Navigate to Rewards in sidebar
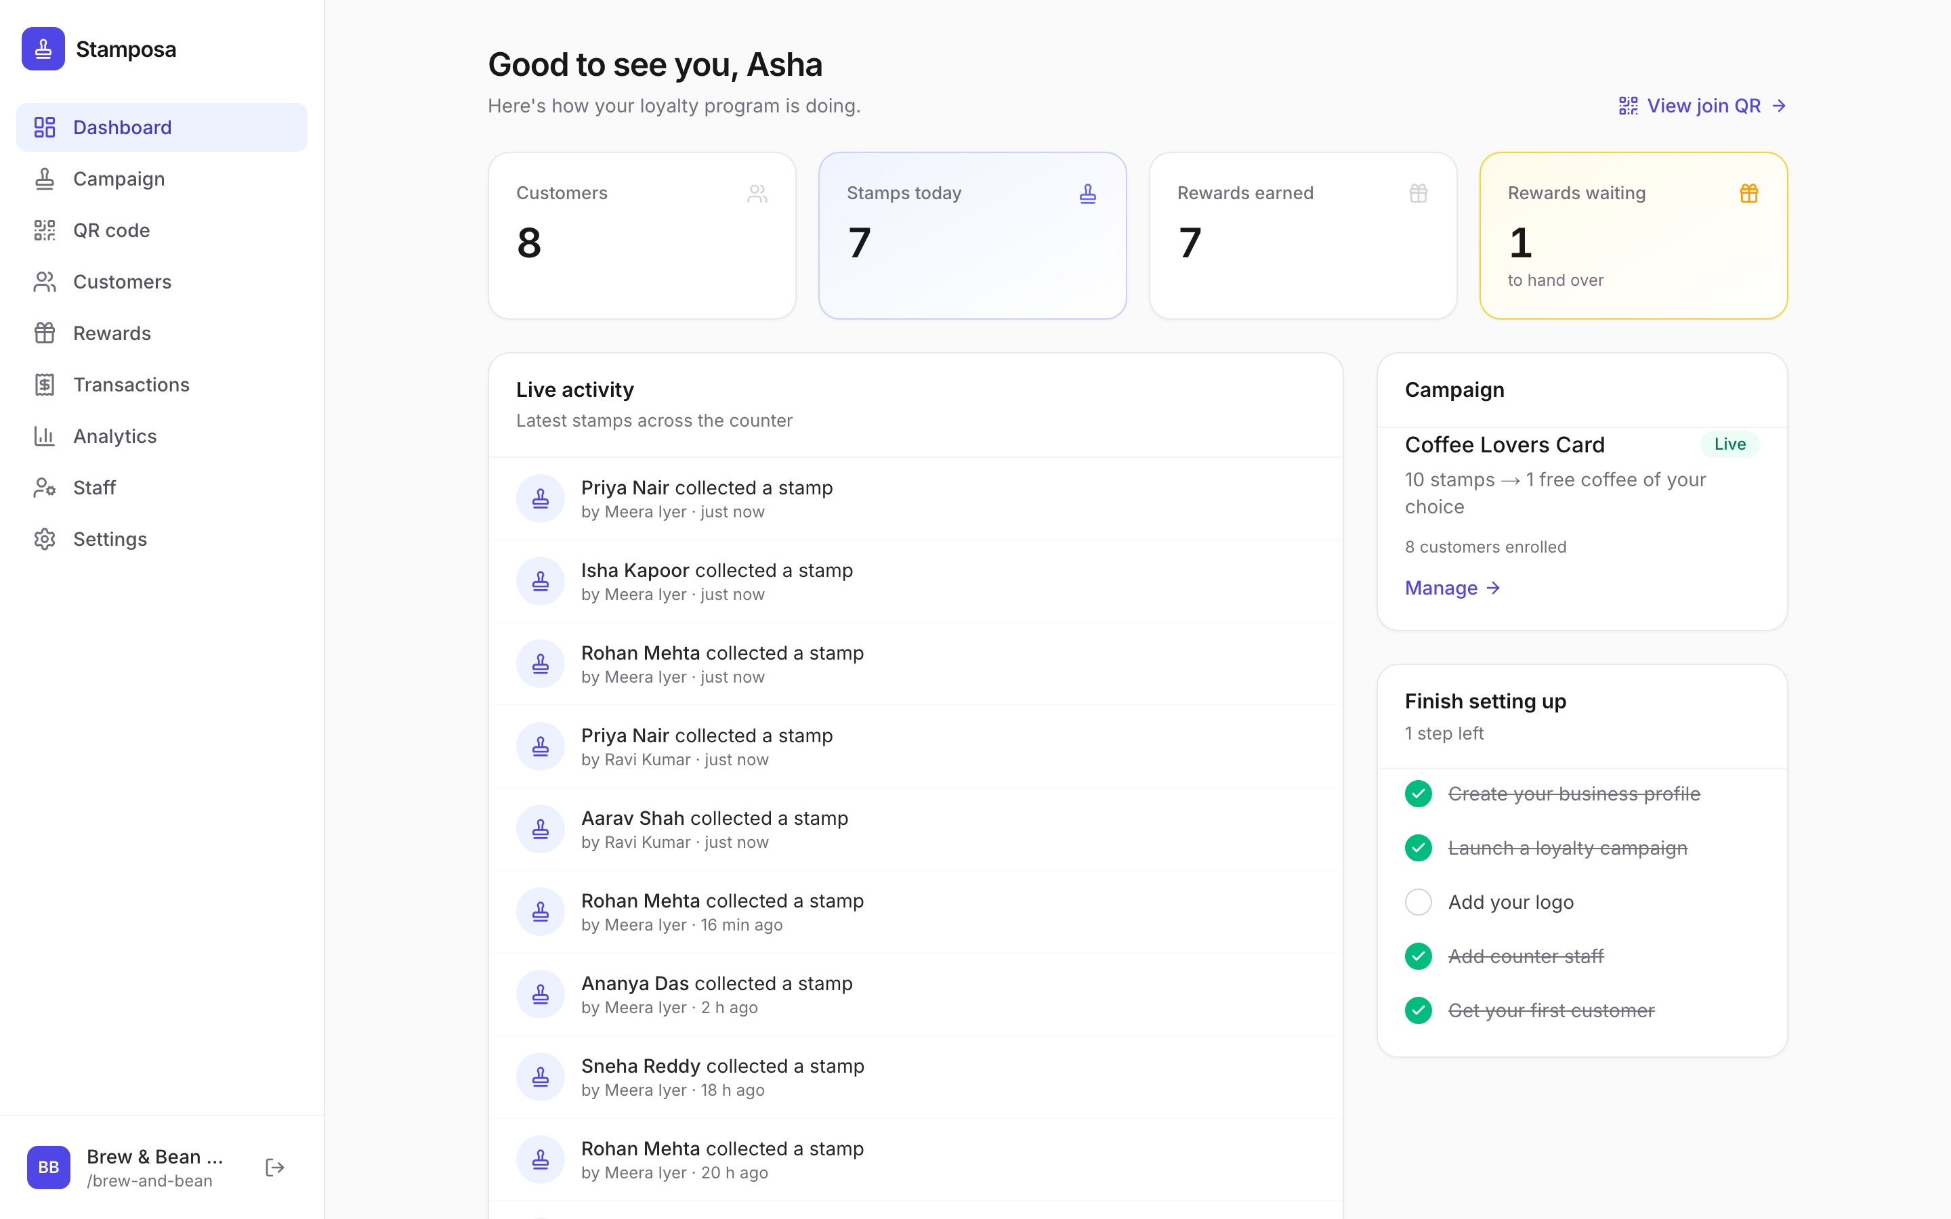 pos(161,333)
